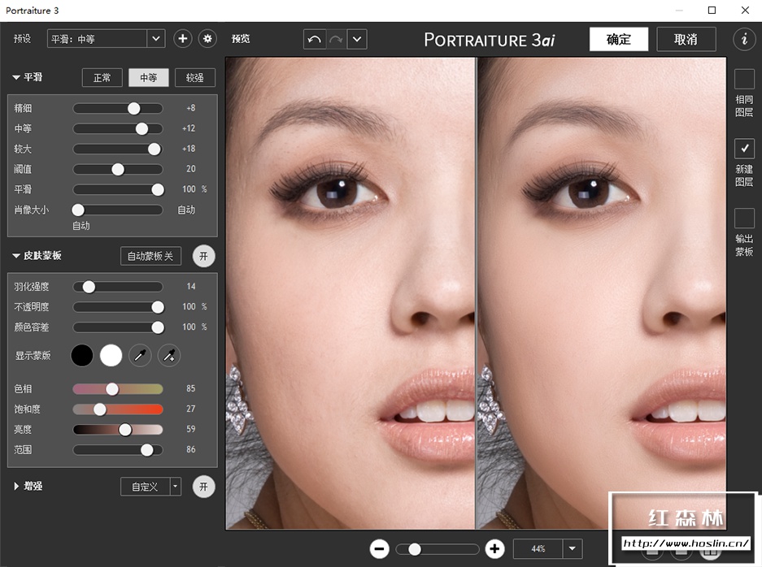This screenshot has height=567, width=762.
Task: Adjust the 不透明度 slider
Action: coord(118,307)
